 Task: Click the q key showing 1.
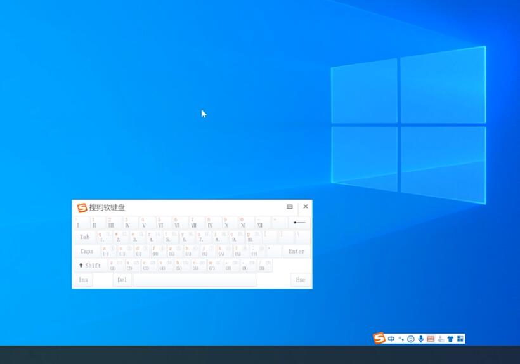tap(105, 237)
